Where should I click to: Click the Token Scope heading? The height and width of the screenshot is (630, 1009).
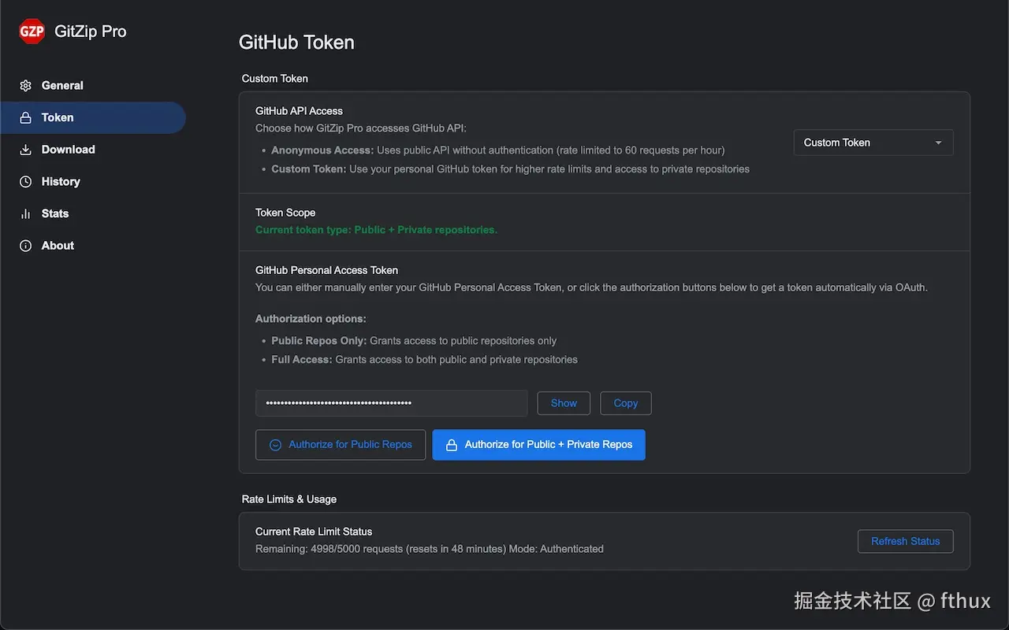(x=285, y=213)
